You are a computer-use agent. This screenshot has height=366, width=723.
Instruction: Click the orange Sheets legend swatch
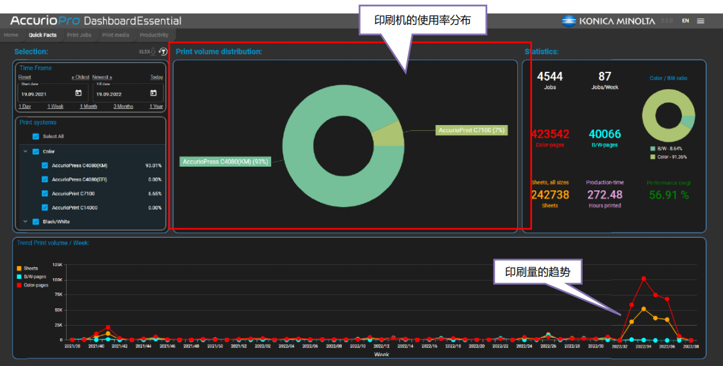tap(19, 269)
